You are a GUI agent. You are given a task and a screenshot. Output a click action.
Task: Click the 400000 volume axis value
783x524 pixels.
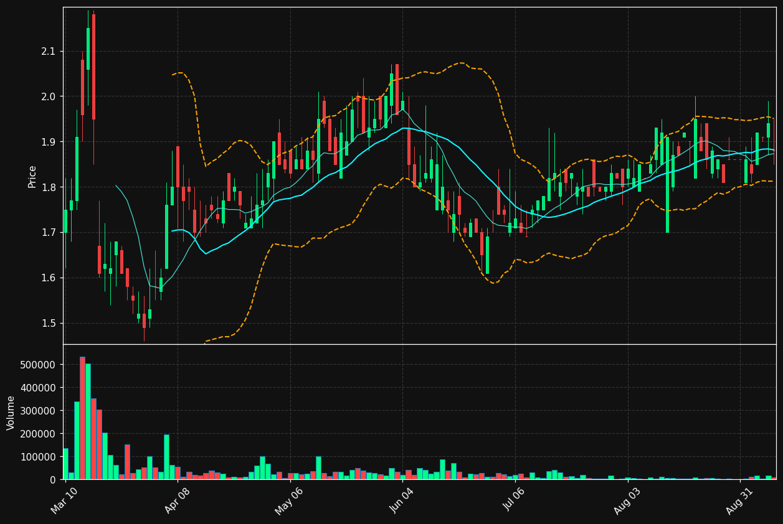pyautogui.click(x=39, y=388)
